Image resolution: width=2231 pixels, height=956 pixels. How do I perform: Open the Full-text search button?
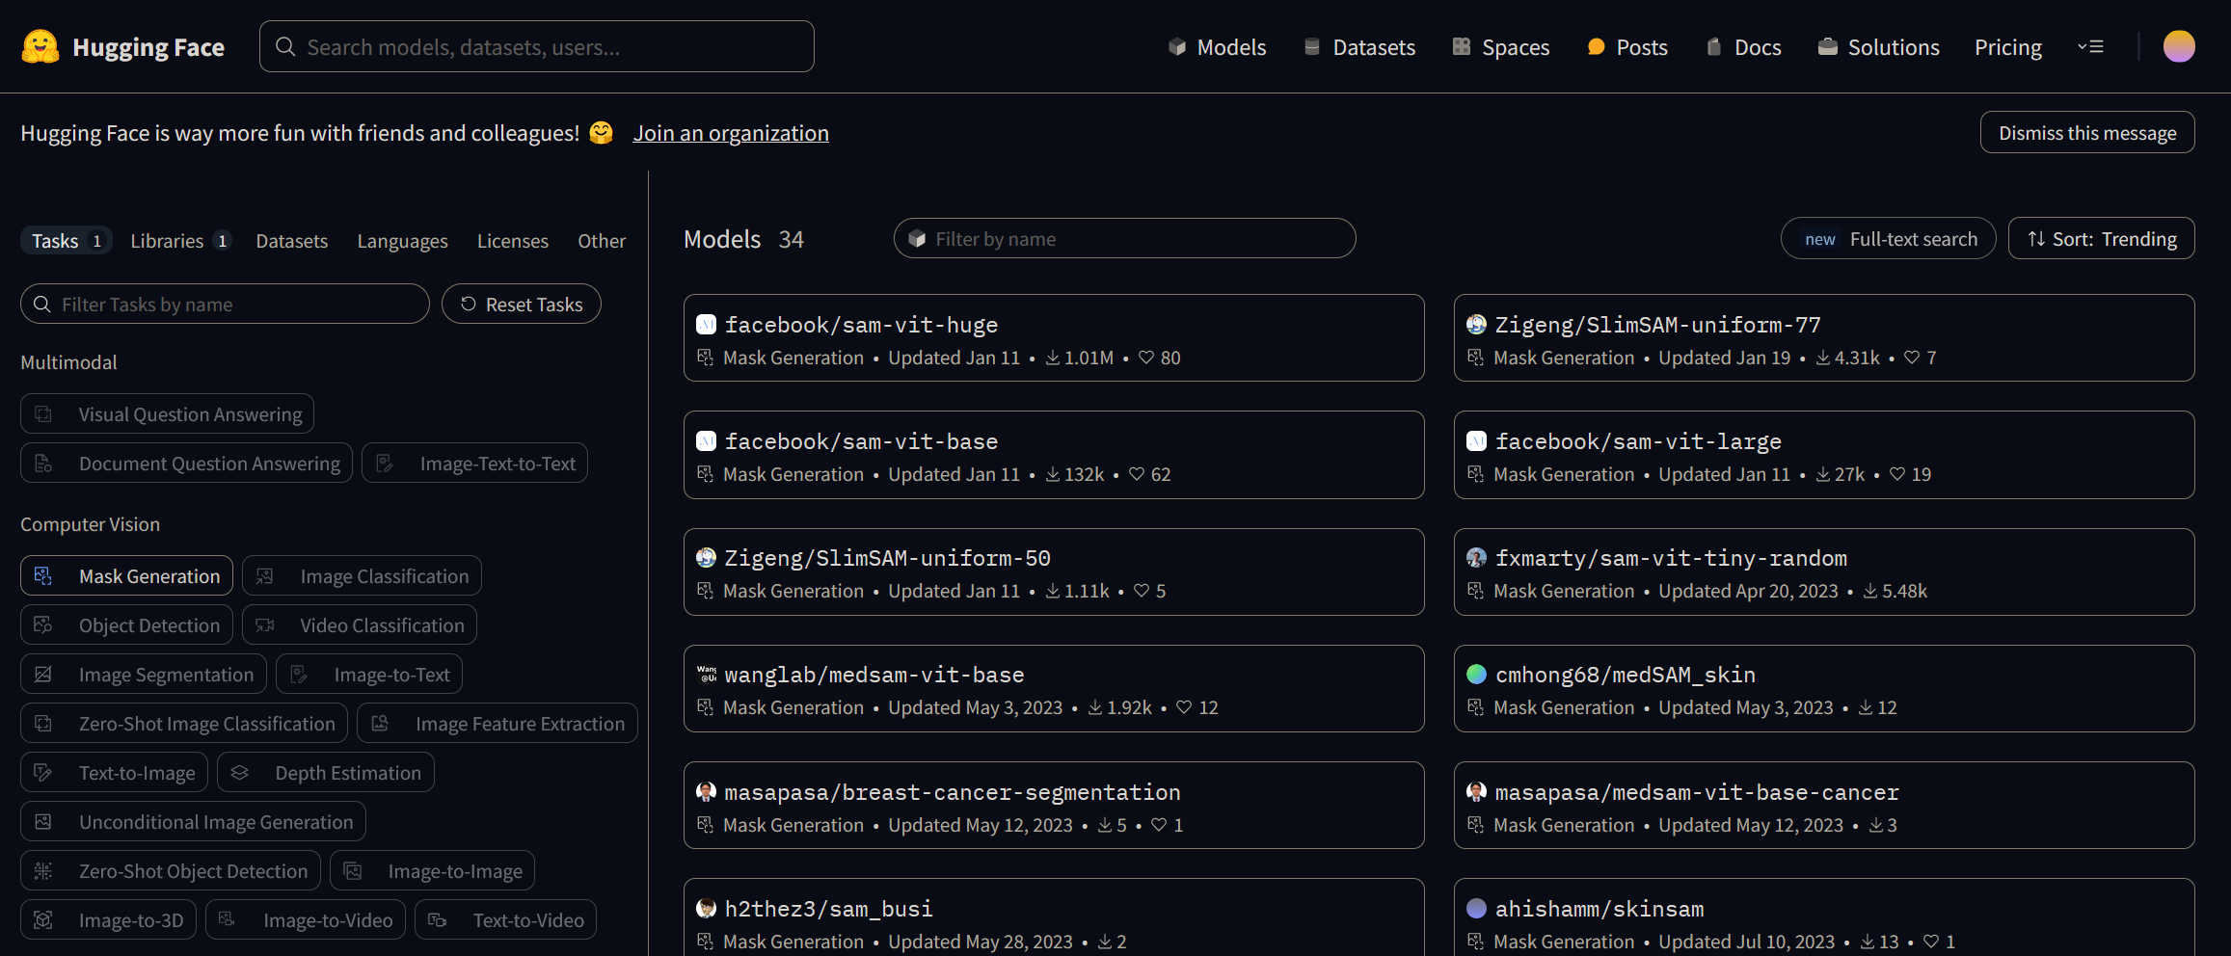pos(1888,239)
